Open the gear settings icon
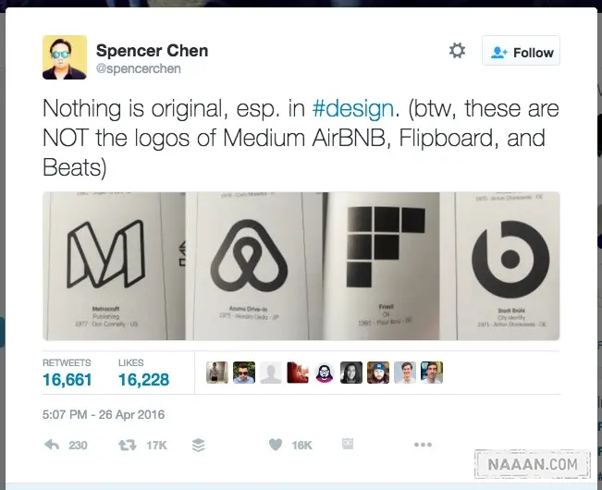This screenshot has height=490, width=602. click(457, 51)
